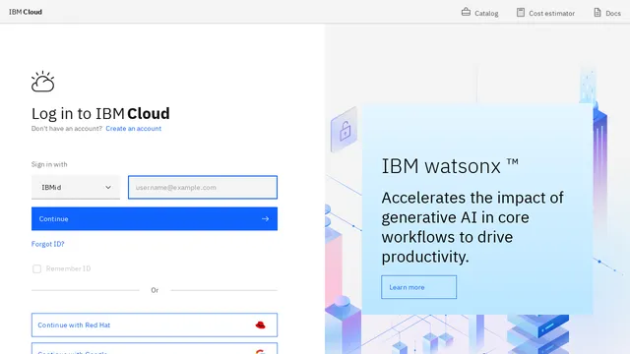Click the 'Log in to IBM Cloud' heading
The width and height of the screenshot is (630, 354).
(100, 114)
